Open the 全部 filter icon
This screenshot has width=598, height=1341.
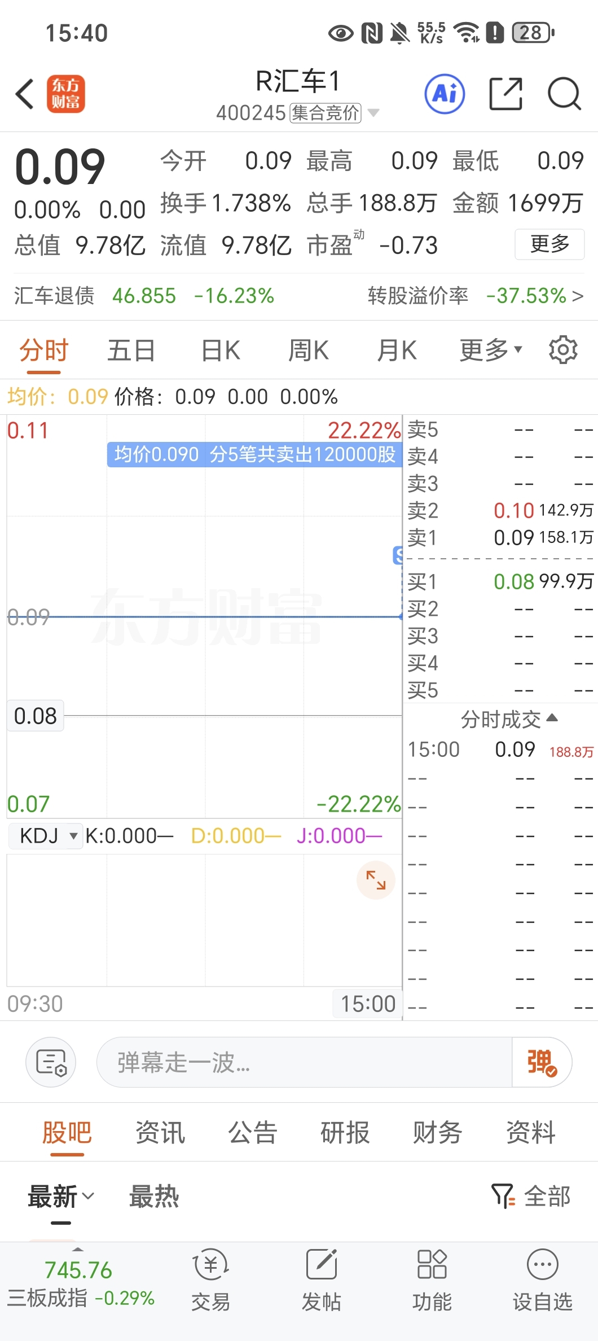(530, 1196)
